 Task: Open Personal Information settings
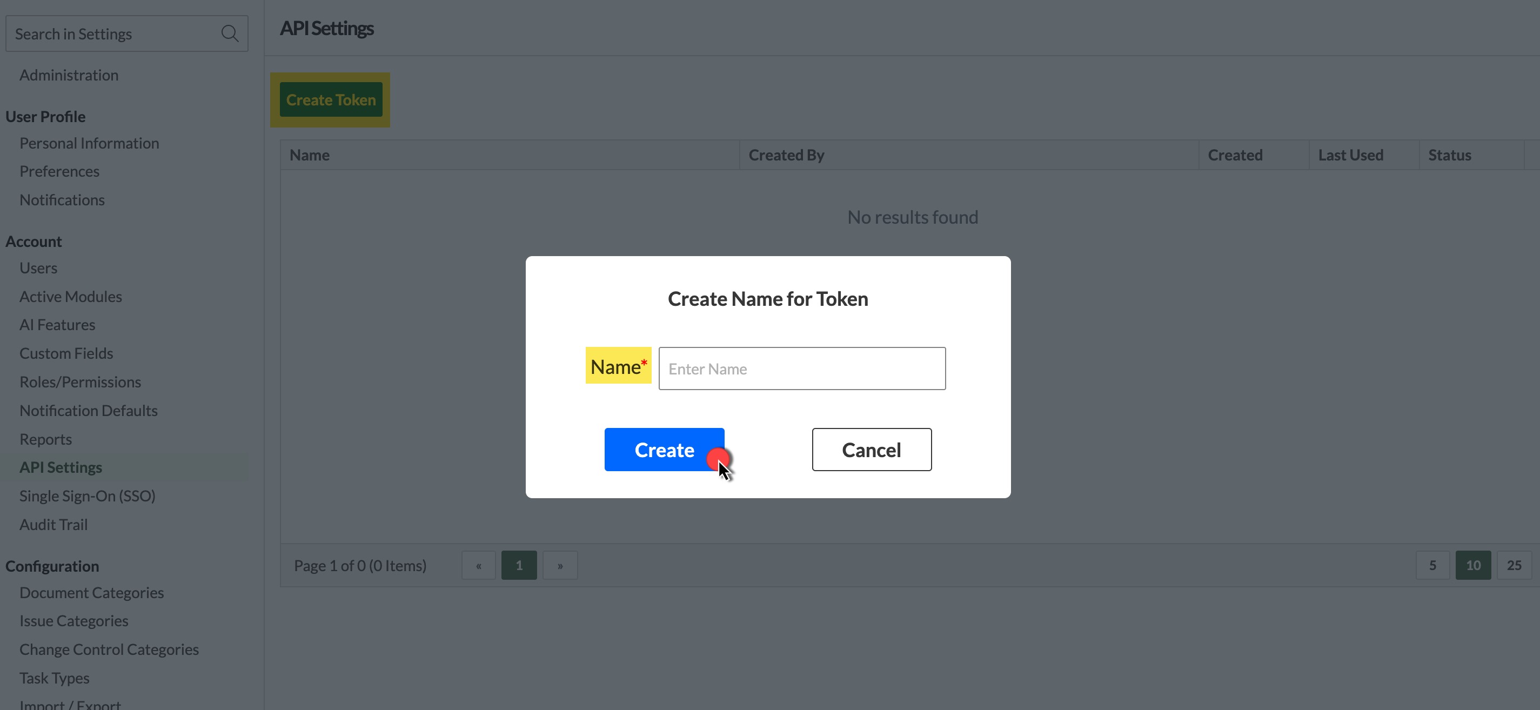89,143
